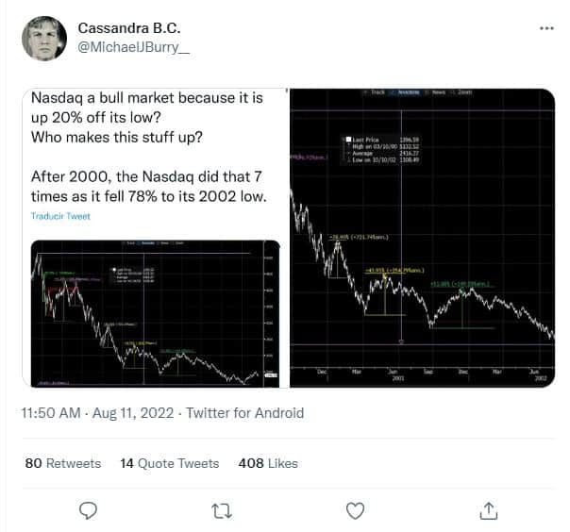The image size is (570, 532).
Task: View the 80 Retweets list
Action: tap(63, 463)
